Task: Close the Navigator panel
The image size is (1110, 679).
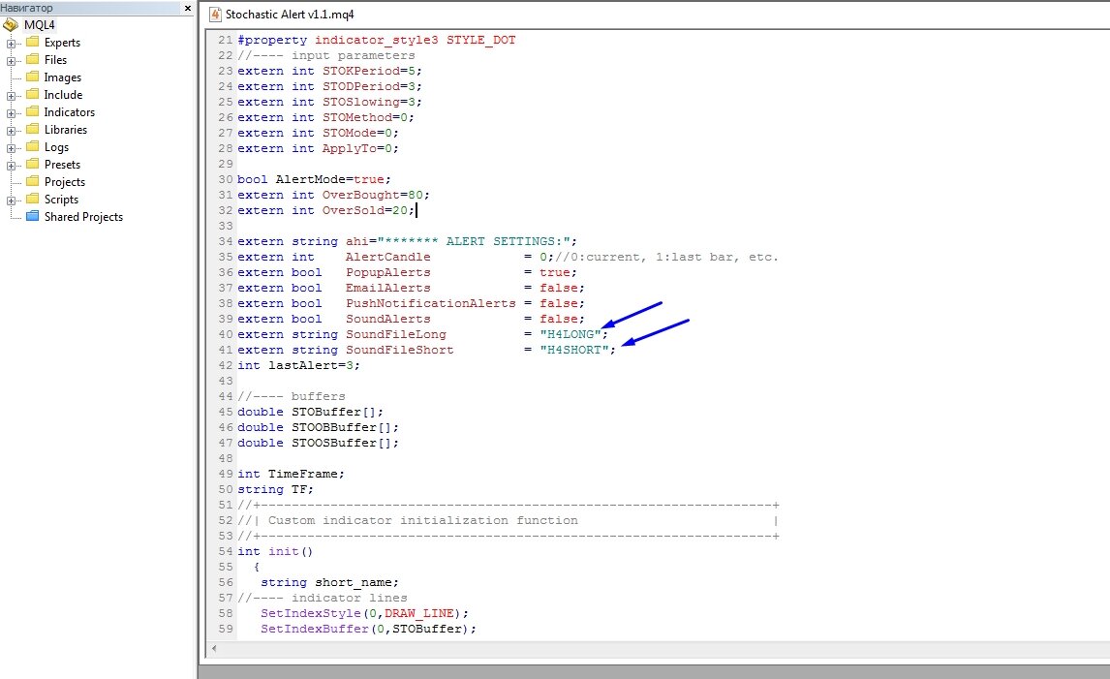Action: (x=188, y=8)
